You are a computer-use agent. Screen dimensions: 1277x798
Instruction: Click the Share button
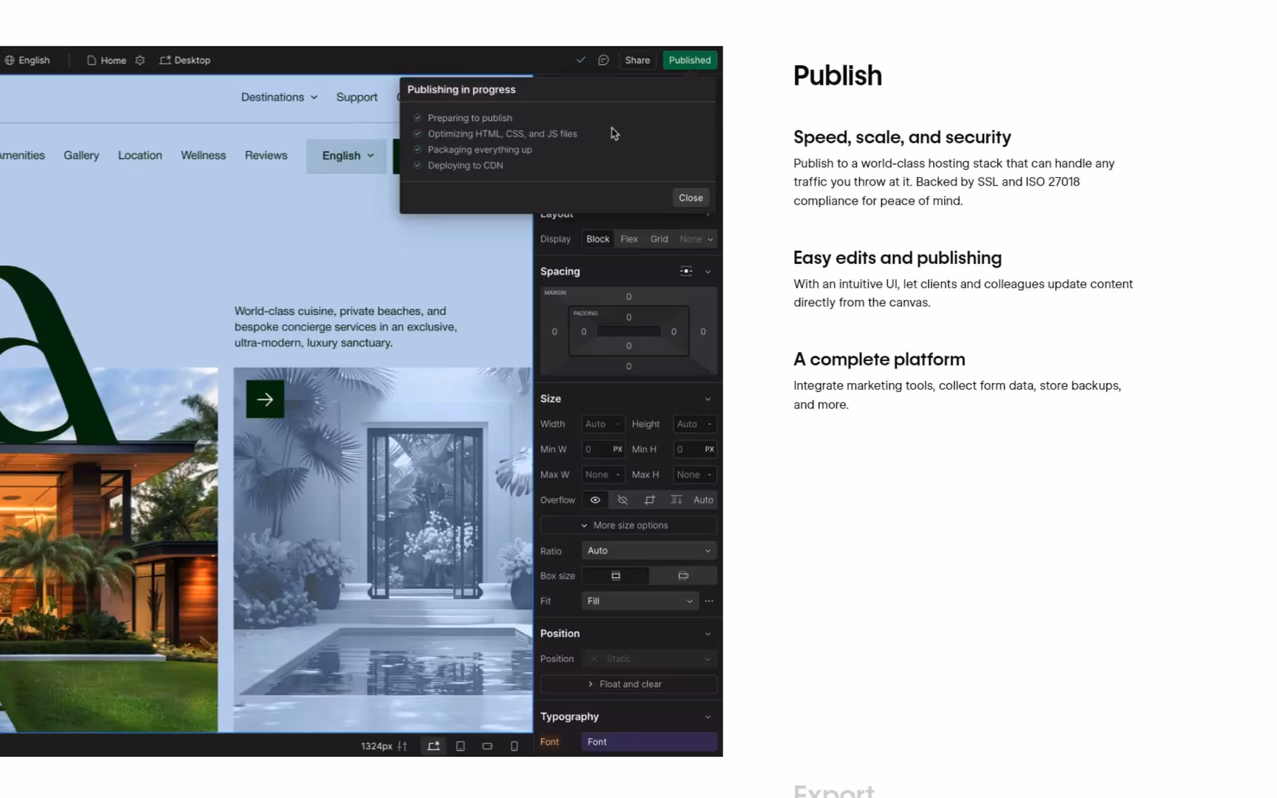point(637,60)
